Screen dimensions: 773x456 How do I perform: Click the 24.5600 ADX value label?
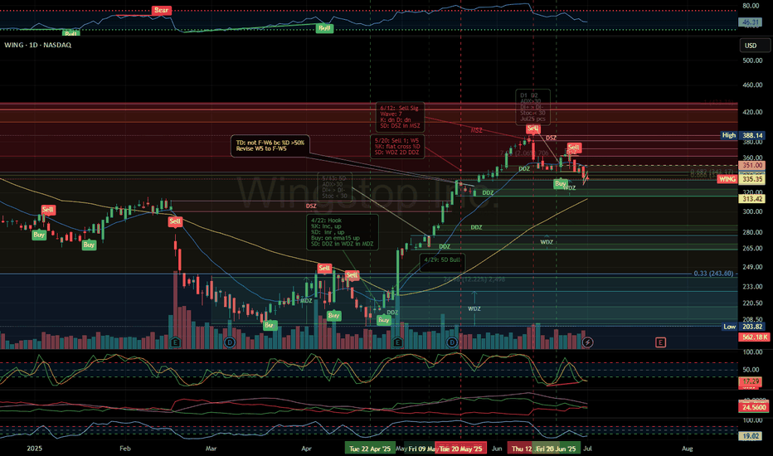click(x=754, y=407)
